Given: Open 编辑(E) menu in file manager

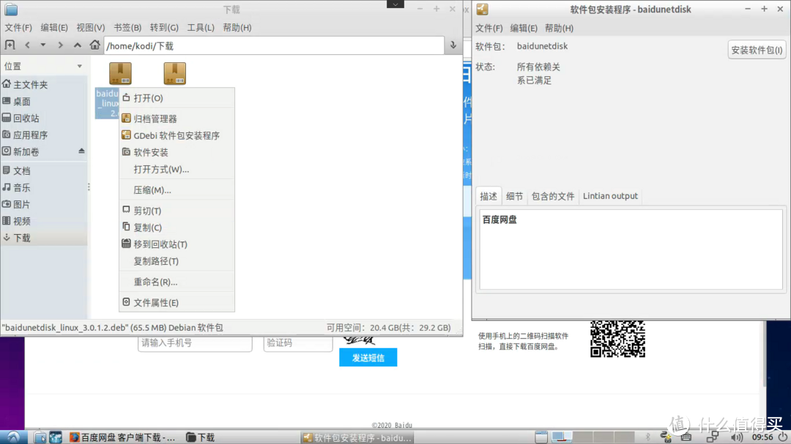Looking at the screenshot, I should click(54, 28).
